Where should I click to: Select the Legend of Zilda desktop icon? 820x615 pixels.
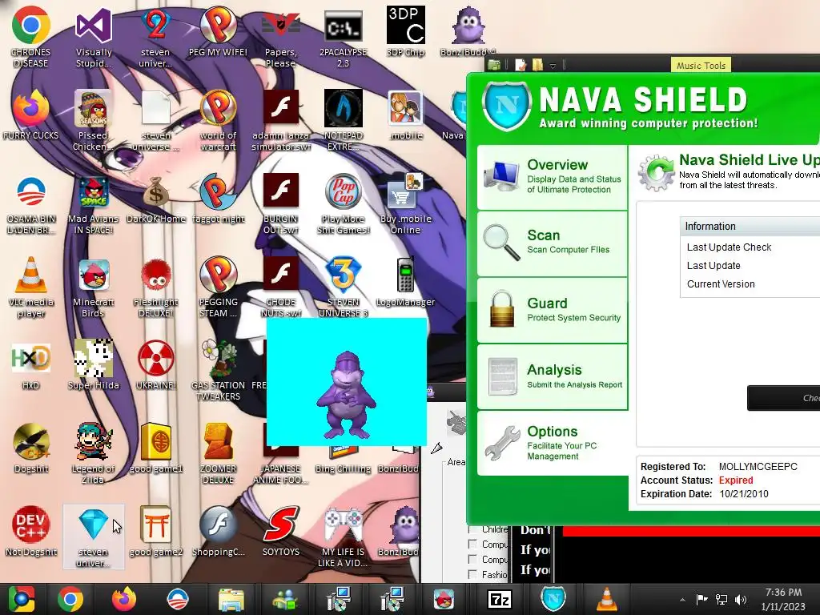(93, 453)
